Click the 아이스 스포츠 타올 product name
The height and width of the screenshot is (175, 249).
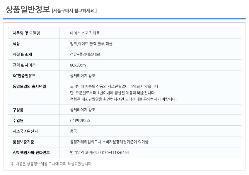point(85,33)
